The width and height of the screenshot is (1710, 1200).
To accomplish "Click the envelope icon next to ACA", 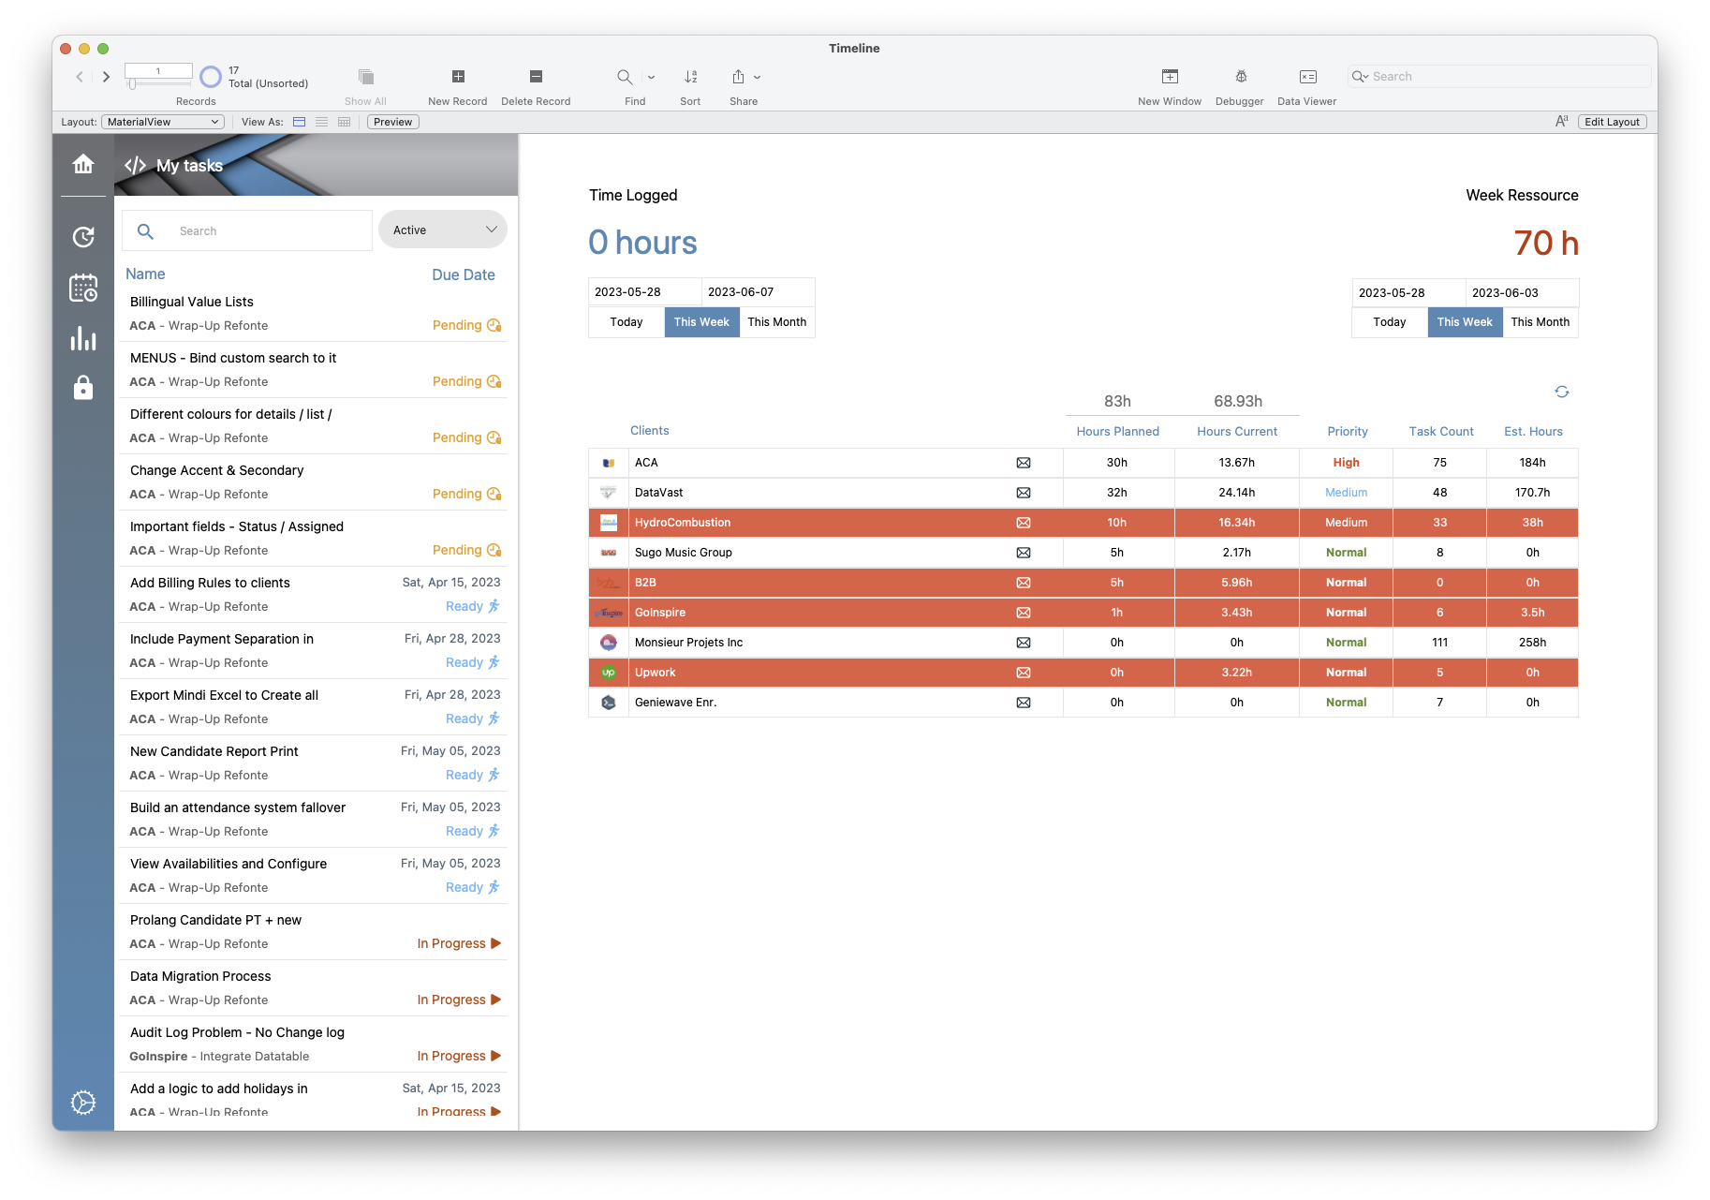I will pos(1024,462).
